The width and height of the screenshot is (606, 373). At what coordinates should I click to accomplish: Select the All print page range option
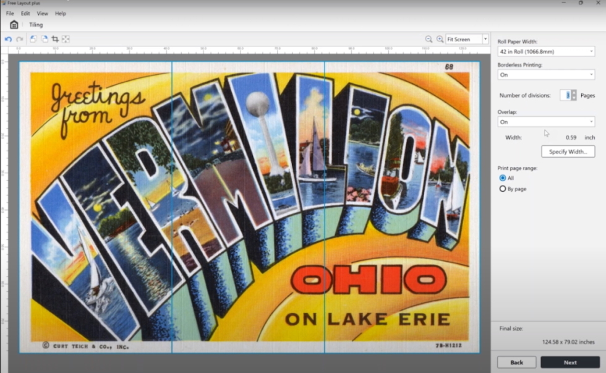pyautogui.click(x=501, y=178)
